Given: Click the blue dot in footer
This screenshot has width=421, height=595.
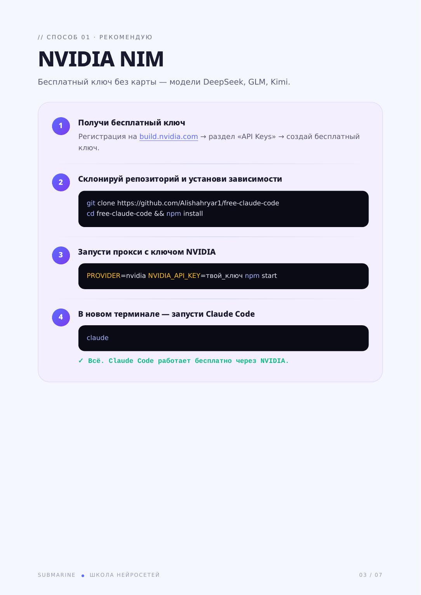Looking at the screenshot, I should (x=83, y=576).
